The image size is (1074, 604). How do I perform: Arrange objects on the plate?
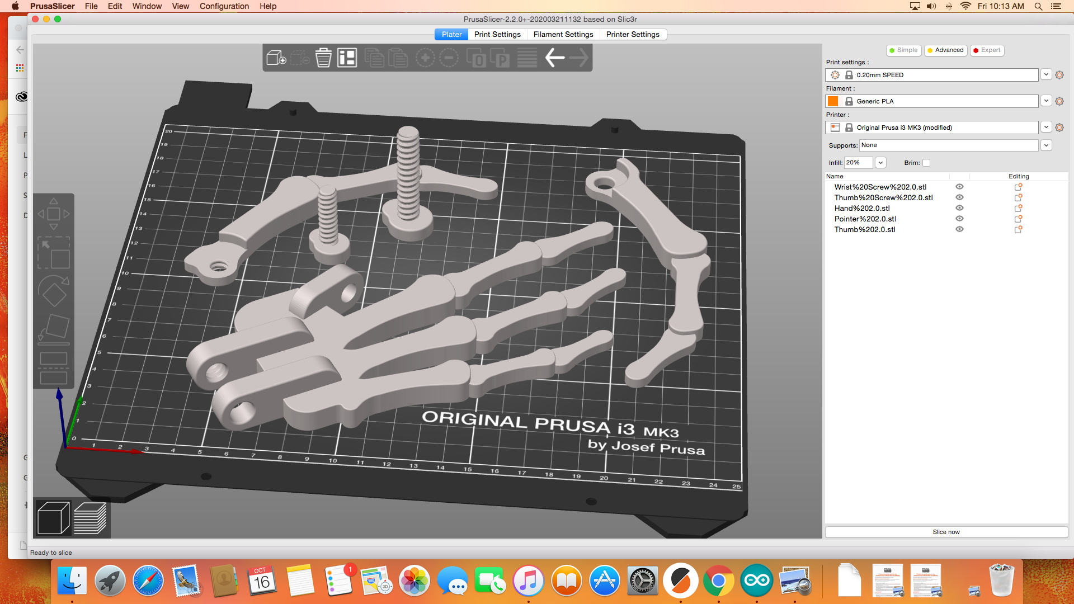(347, 58)
